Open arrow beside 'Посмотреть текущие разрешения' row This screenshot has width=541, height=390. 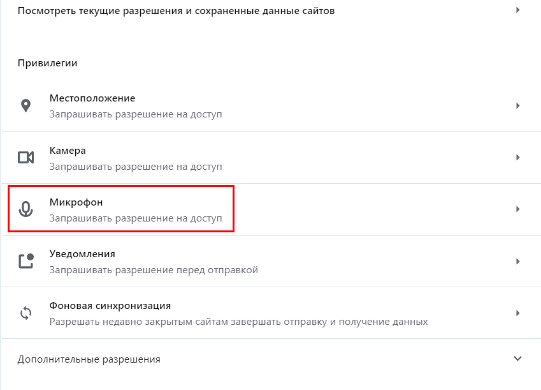[518, 10]
